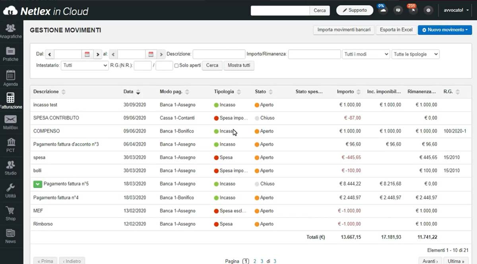Image resolution: width=477 pixels, height=264 pixels.
Task: Click the Prima first page button
Action: [45, 261]
